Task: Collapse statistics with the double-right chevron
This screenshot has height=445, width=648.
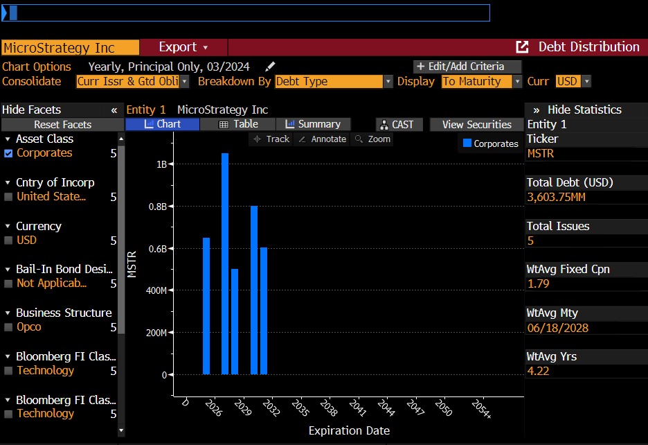Action: [537, 110]
